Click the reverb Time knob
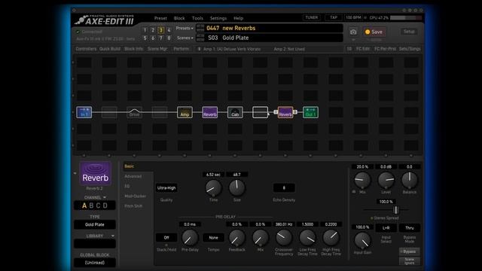Image resolution: width=482 pixels, height=271 pixels. click(x=213, y=187)
